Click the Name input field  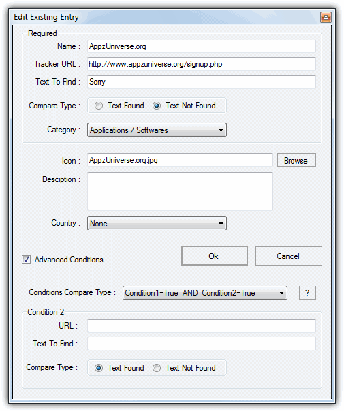pyautogui.click(x=201, y=46)
